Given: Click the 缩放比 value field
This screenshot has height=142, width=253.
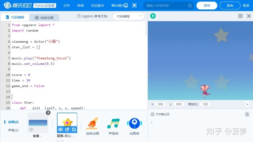Looking at the screenshot, I should click(205, 104).
